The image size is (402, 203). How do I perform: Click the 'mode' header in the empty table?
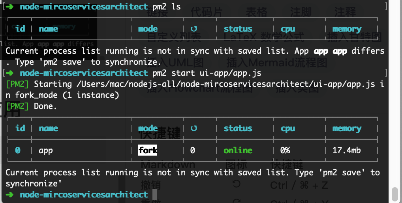[x=148, y=29]
